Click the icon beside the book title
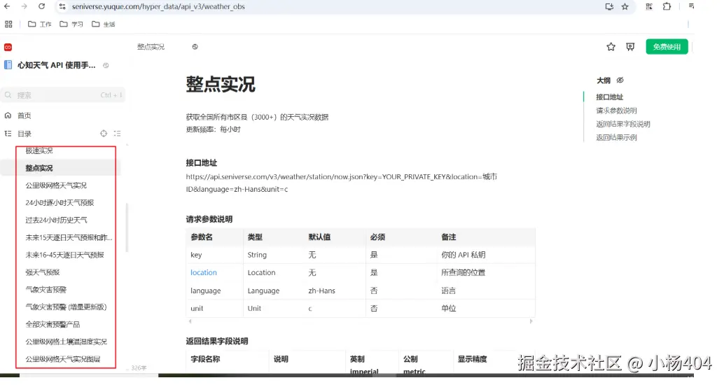724x385 pixels. click(x=106, y=65)
